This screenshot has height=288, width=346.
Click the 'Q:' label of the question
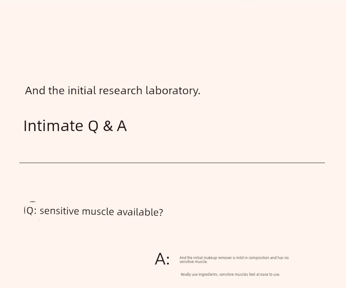32,211
